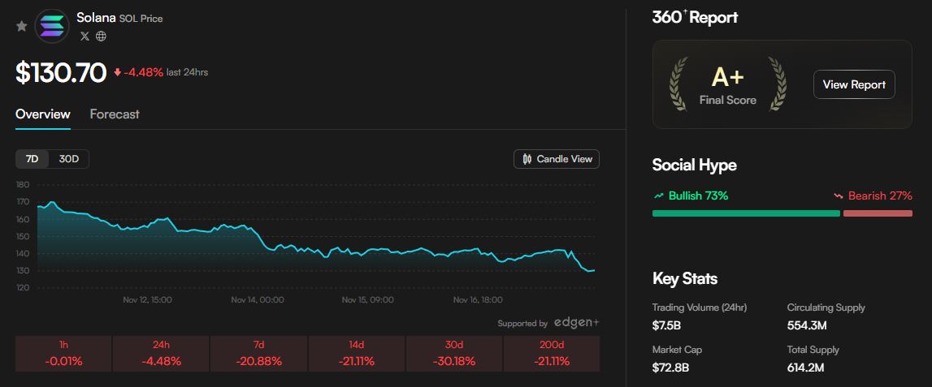Click the Trading Volume $7.5B value

665,325
